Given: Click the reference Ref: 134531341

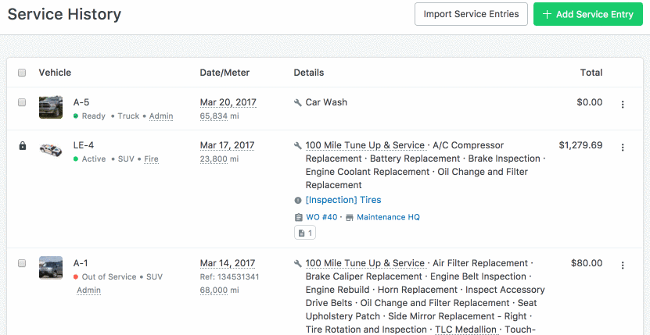Looking at the screenshot, I should click(230, 277).
